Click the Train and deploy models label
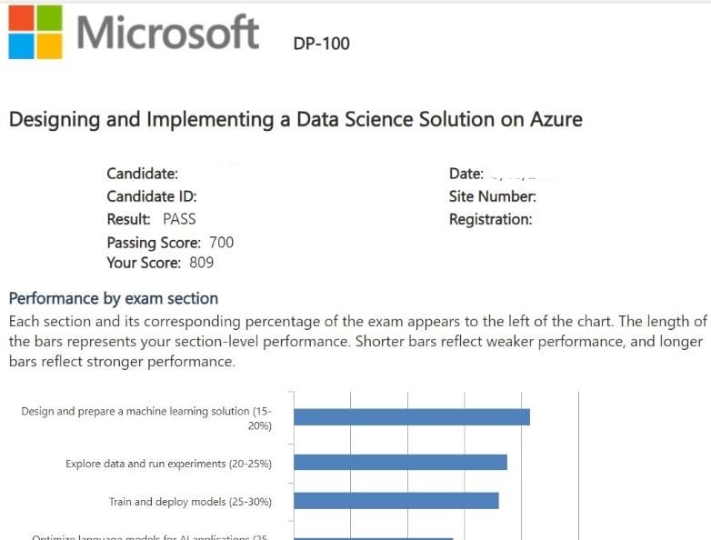Viewport: 711px width, 540px height. 190,501
